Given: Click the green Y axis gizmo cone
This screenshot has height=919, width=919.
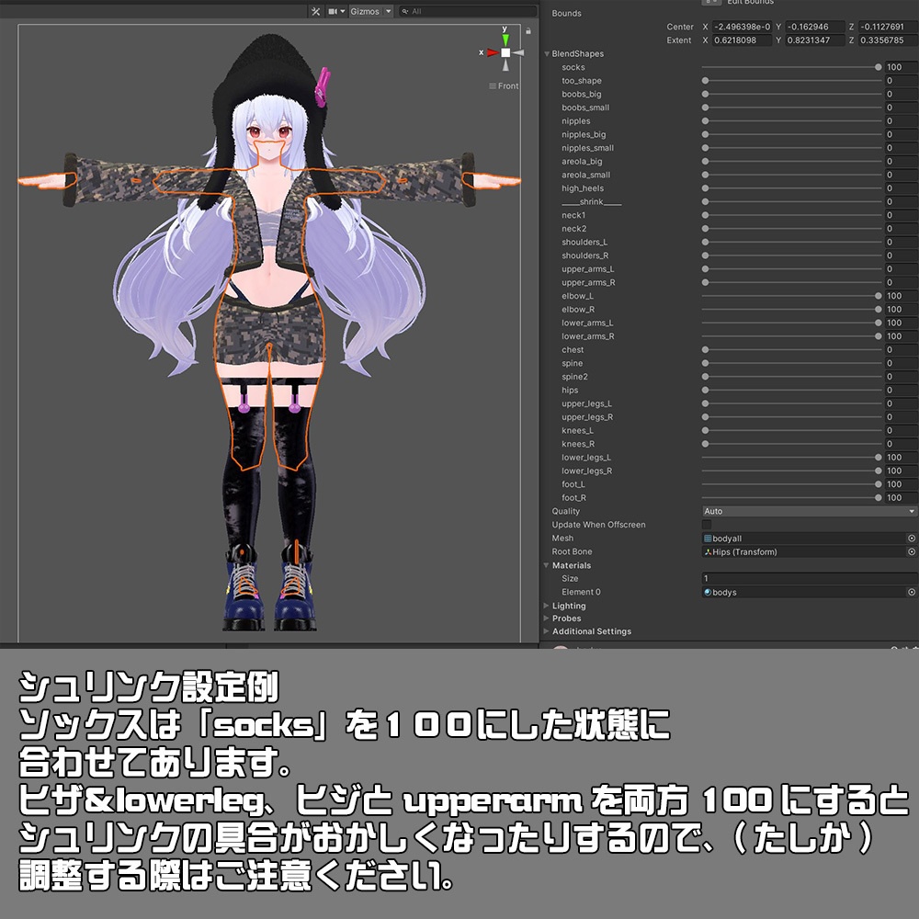Looking at the screenshot, I should pos(505,40).
